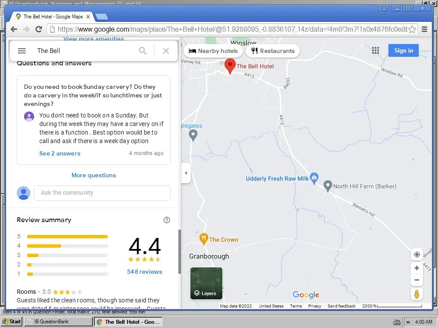The image size is (438, 328).
Task: Open map Terms link
Action: coord(296,306)
